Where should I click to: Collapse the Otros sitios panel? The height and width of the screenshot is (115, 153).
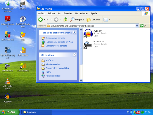coord(74,55)
